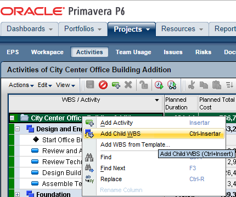The image size is (236, 197).
Task: Click the Copy toolbar icon
Action: pos(204,85)
